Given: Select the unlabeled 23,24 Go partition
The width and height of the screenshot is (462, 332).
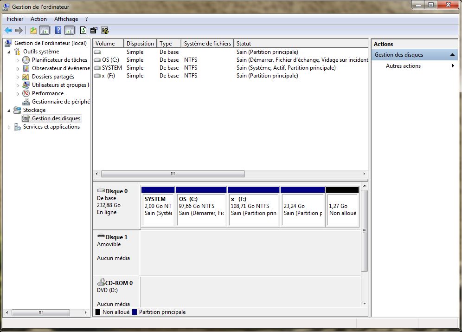Looking at the screenshot, I should tap(303, 206).
